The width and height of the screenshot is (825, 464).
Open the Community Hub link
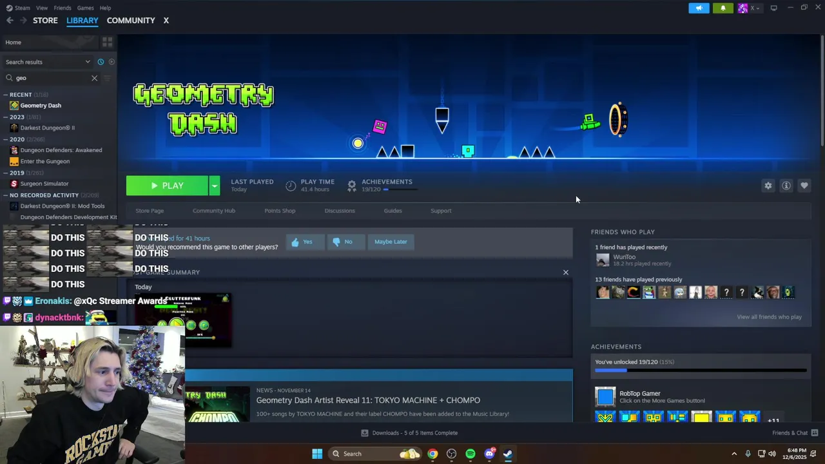(214, 211)
